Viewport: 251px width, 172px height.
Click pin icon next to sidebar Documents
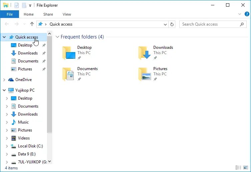(44, 61)
